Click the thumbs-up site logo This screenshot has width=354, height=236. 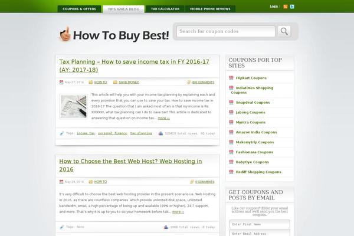click(65, 34)
